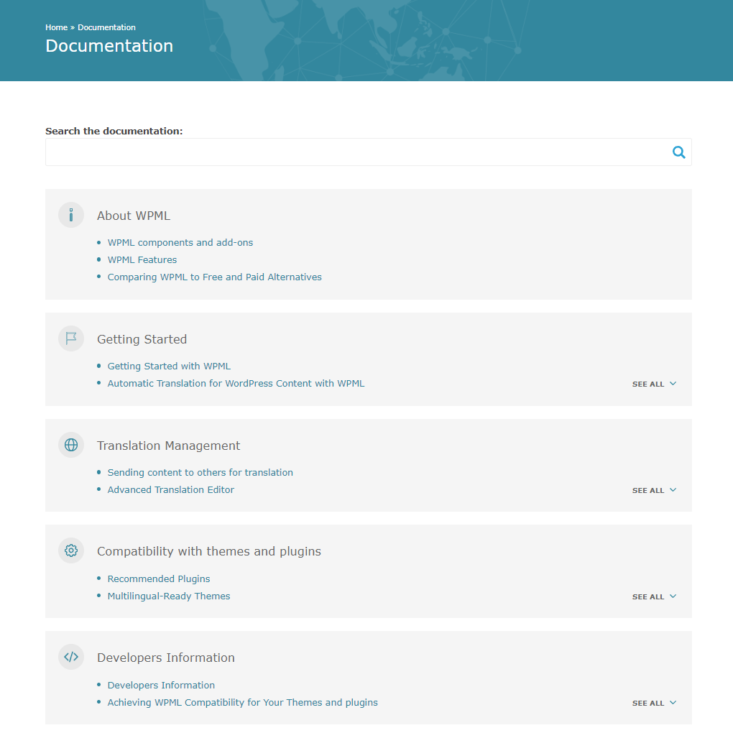This screenshot has height=733, width=733.
Task: Click the Getting Started flag icon
Action: [71, 338]
